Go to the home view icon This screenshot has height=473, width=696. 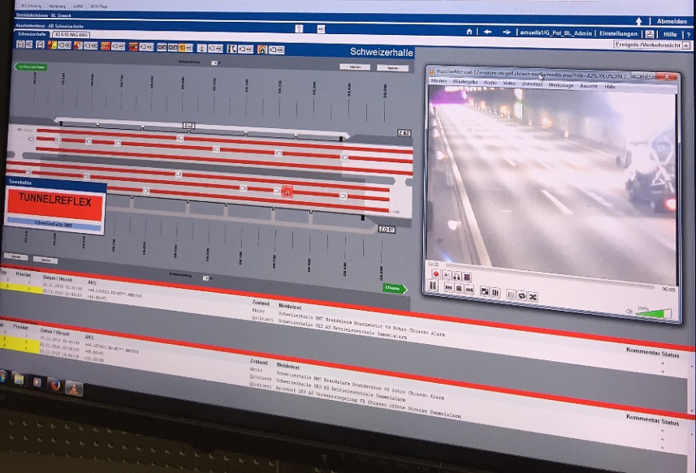point(469,32)
